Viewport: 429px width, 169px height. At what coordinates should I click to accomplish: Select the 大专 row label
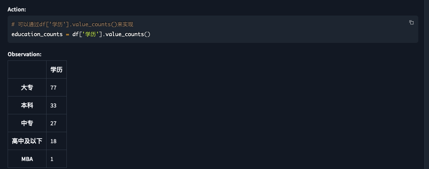coord(27,88)
